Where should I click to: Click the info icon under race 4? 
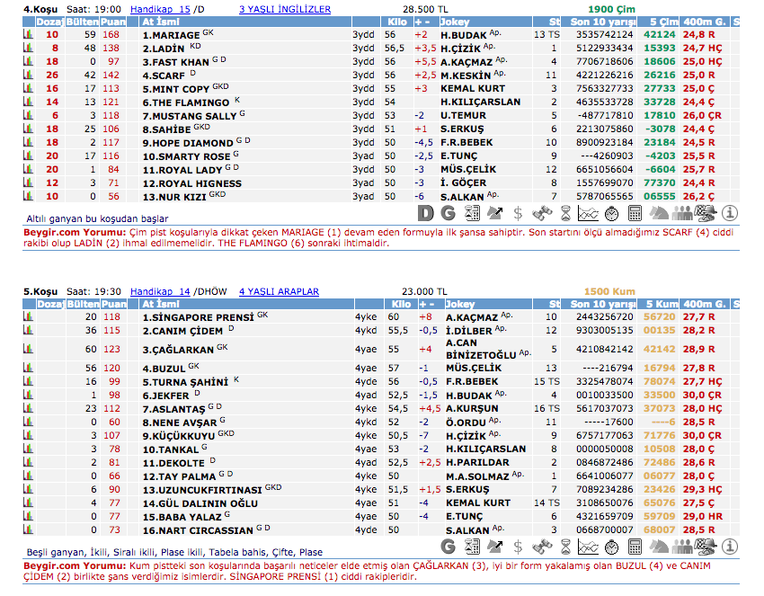(x=729, y=213)
